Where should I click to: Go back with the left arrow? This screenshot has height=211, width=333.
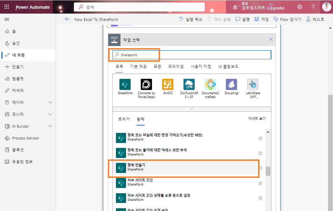[x=67, y=19]
